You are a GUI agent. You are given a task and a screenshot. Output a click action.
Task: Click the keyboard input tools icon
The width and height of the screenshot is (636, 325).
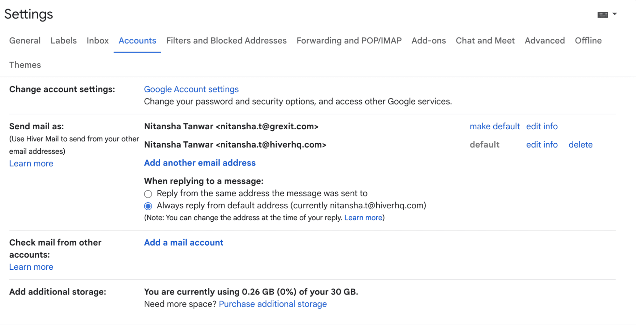[x=603, y=14]
